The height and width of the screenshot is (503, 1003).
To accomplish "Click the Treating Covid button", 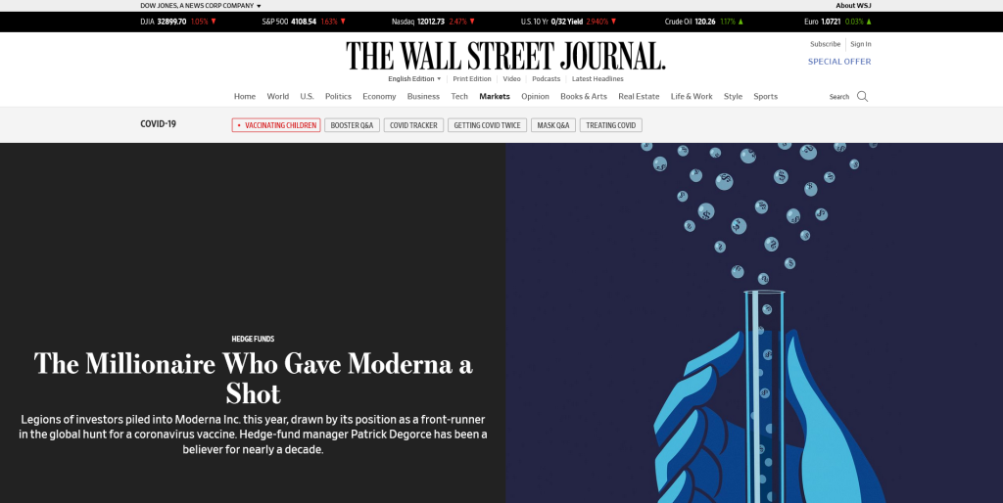I will click(611, 125).
